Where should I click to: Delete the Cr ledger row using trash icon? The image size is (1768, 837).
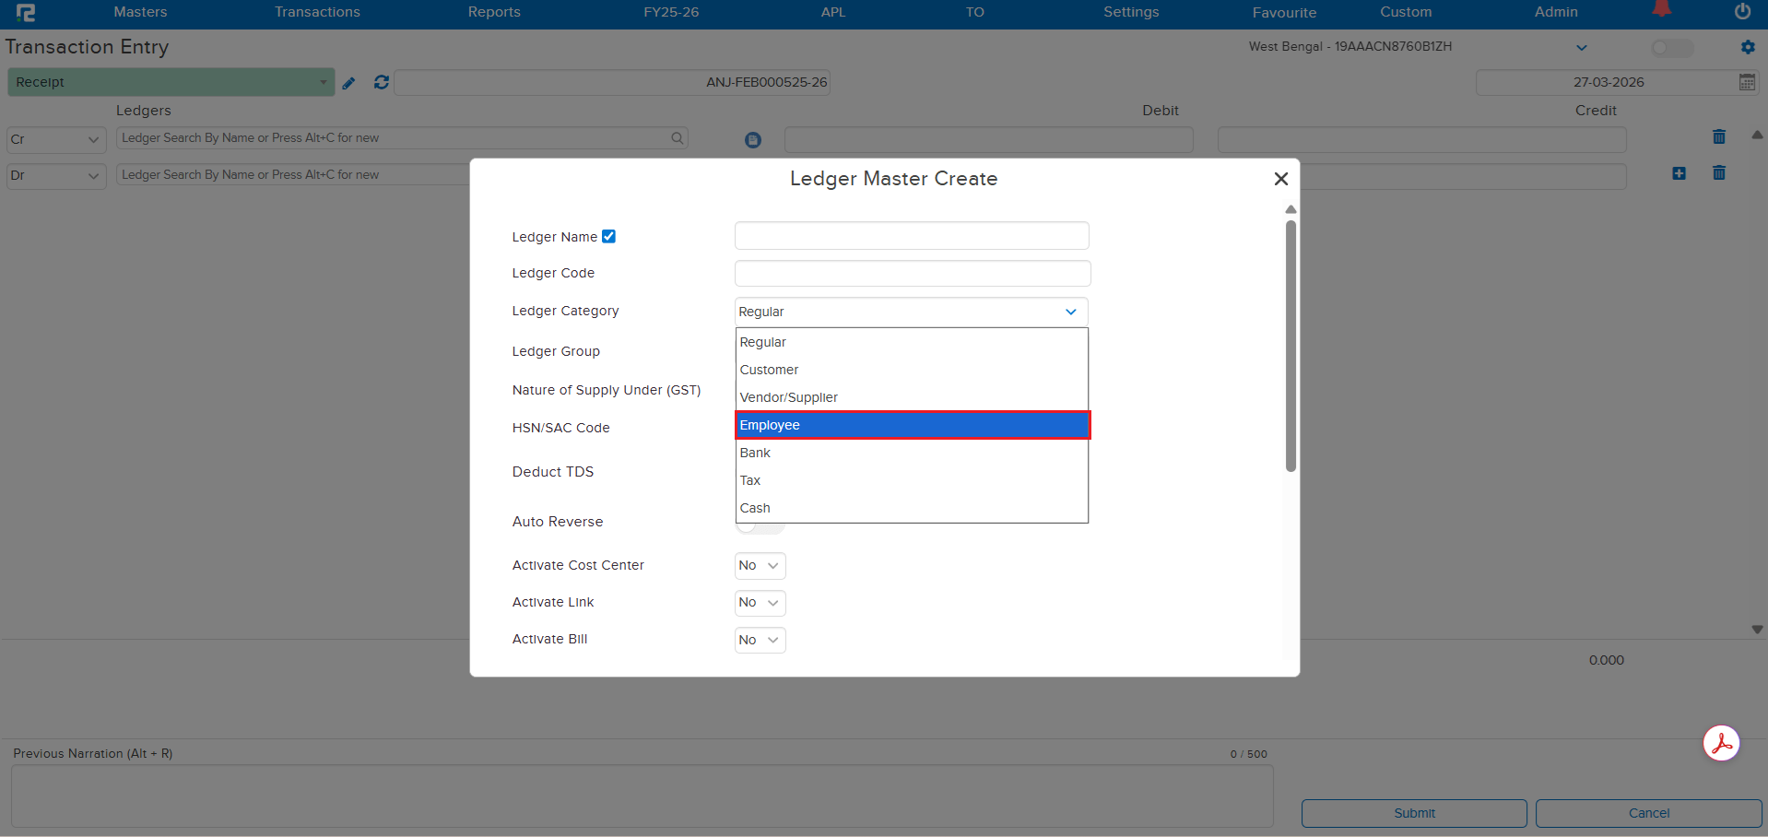pos(1719,136)
